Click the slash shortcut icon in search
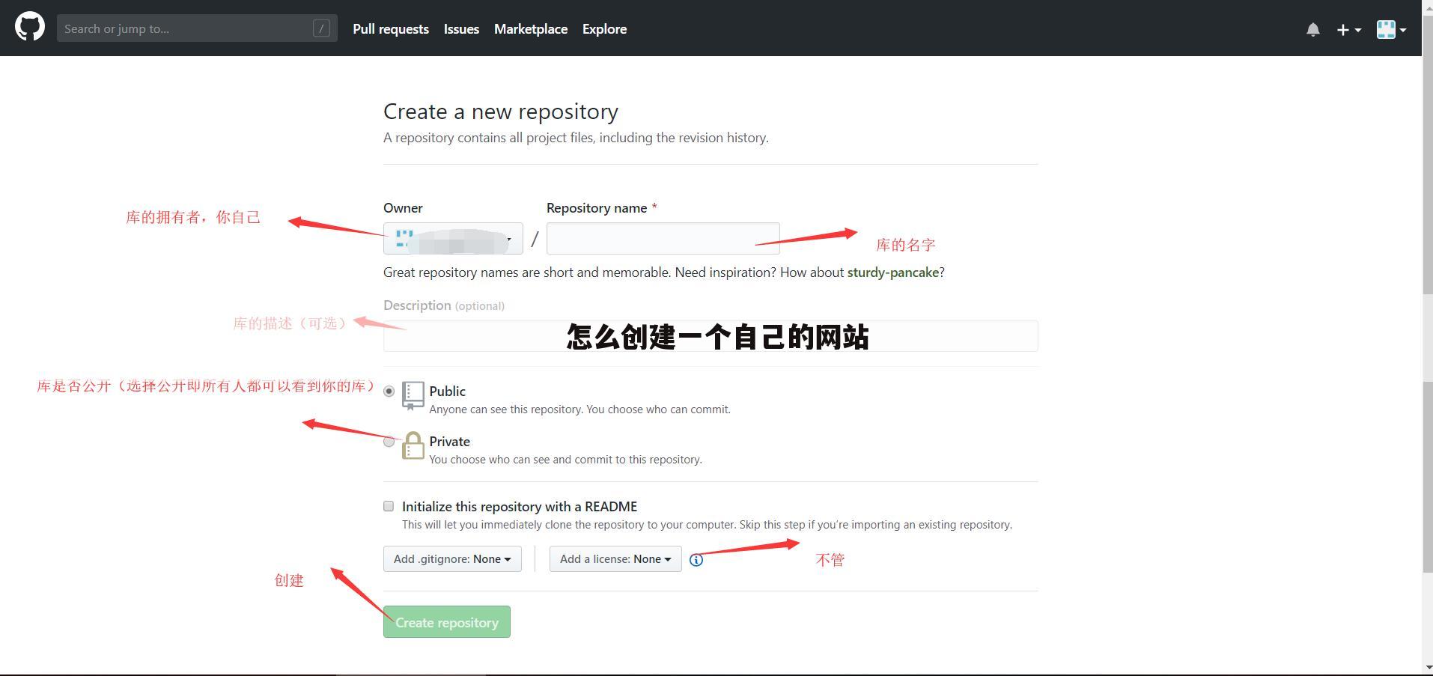 pos(321,28)
